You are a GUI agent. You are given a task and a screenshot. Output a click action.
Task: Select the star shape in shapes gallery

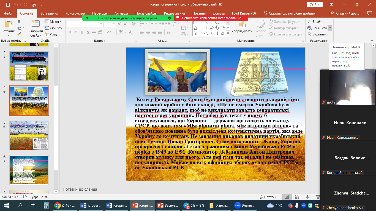pos(223,33)
